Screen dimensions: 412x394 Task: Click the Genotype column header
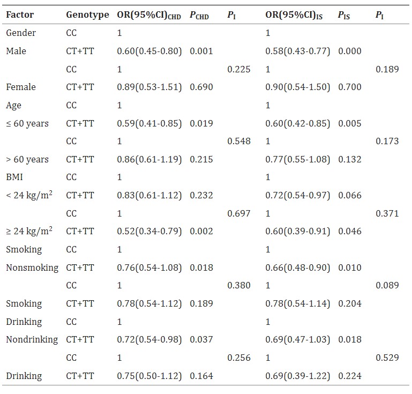click(x=87, y=15)
